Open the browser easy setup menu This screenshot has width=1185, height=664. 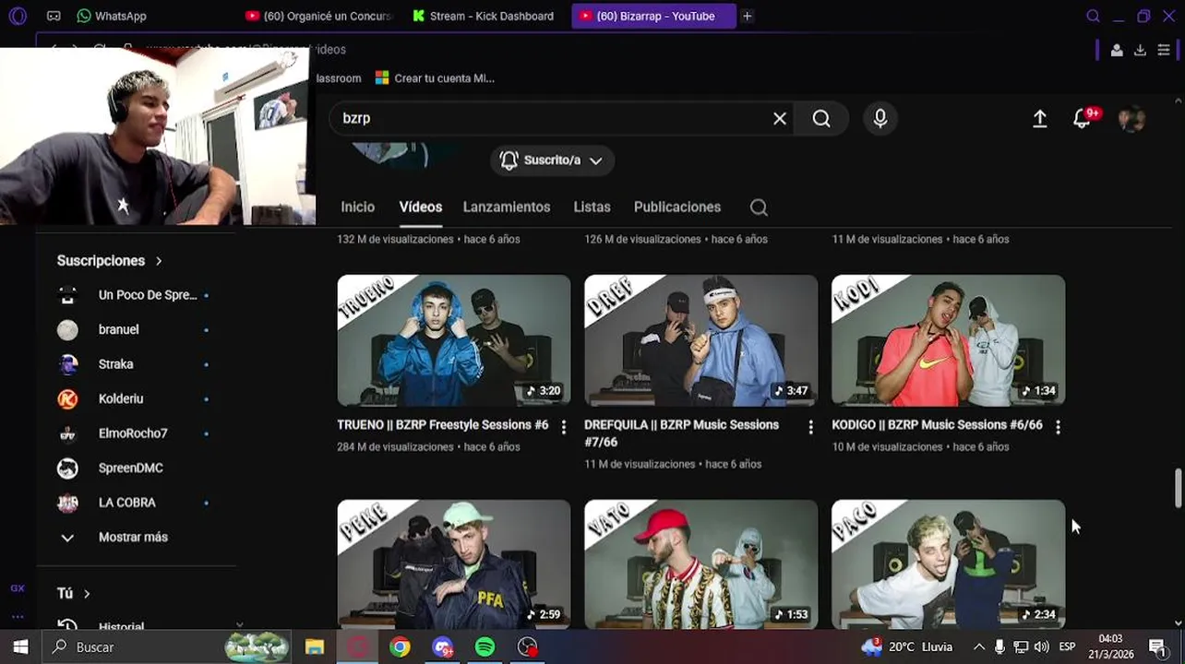click(1164, 50)
